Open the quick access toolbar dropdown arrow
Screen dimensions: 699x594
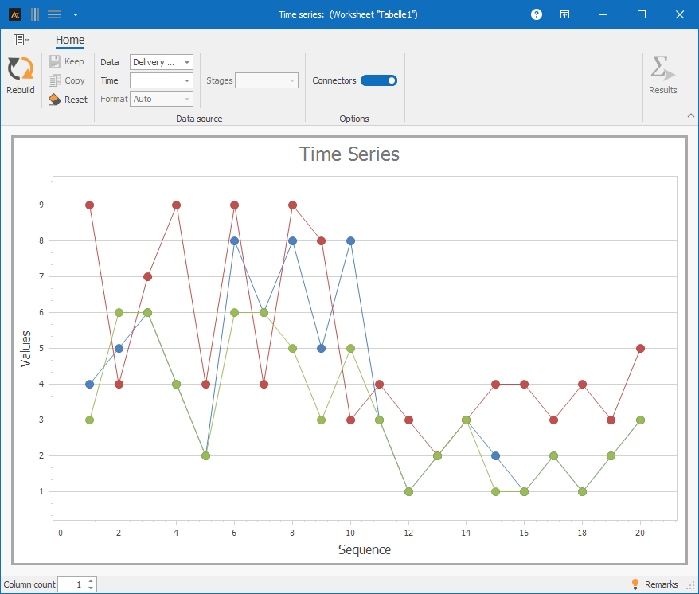[x=75, y=14]
